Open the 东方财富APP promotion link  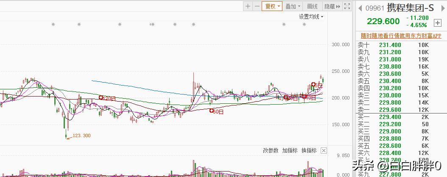[x=401, y=36]
